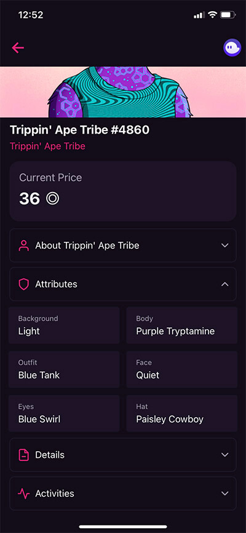
Task: Expand About Trippin' Ape Tribe chevron
Action: click(x=224, y=246)
